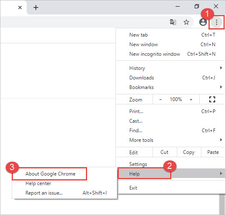Open Downloads from the menu
Screen dimensions: 226x215
(x=171, y=78)
